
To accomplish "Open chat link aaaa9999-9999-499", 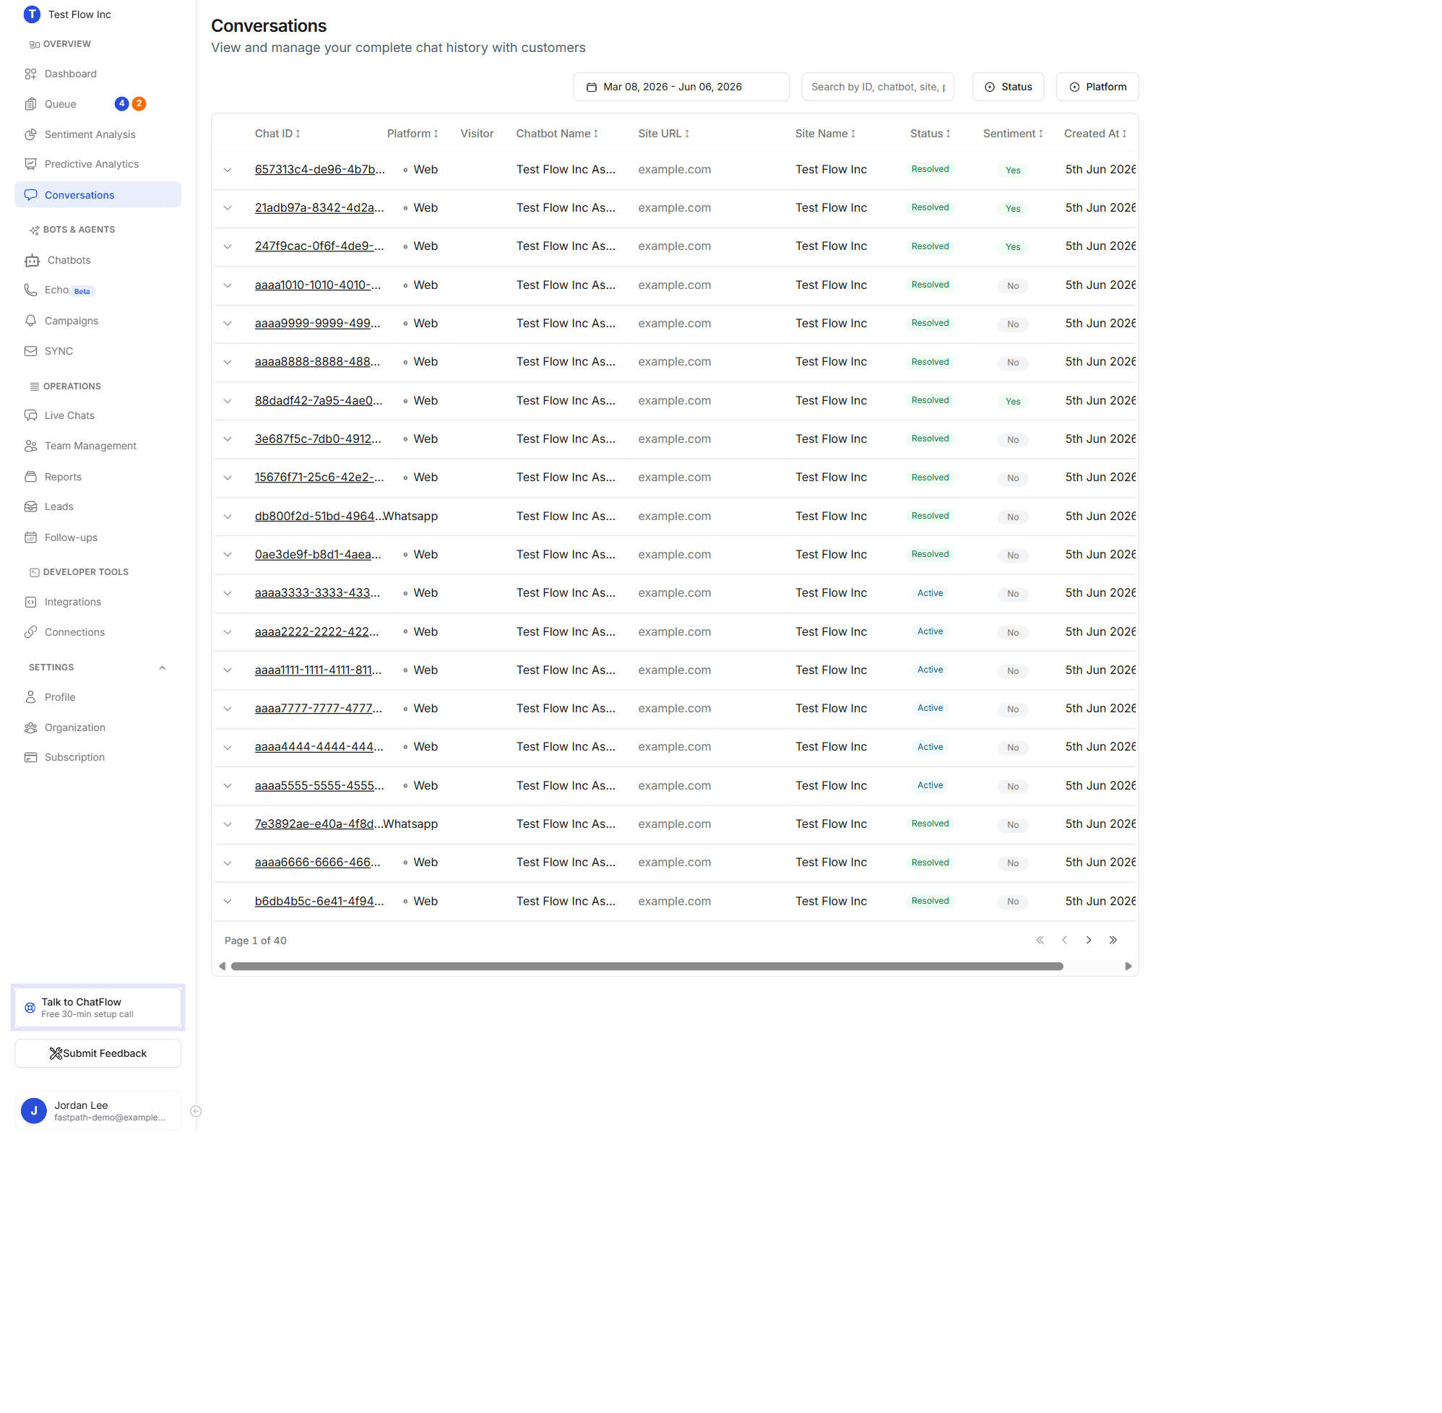I will point(319,324).
